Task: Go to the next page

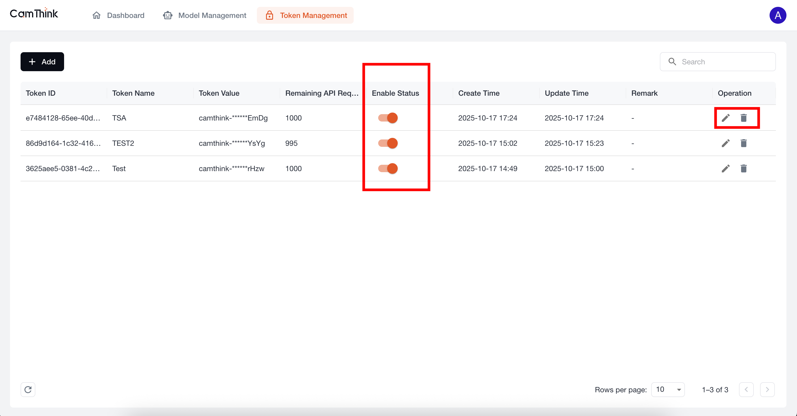Action: pos(767,390)
